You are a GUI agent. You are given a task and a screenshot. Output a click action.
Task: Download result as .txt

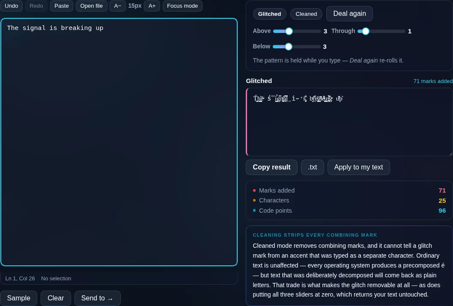point(312,167)
